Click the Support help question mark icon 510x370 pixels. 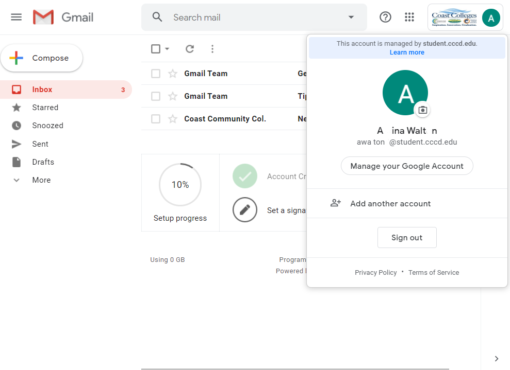pyautogui.click(x=385, y=17)
